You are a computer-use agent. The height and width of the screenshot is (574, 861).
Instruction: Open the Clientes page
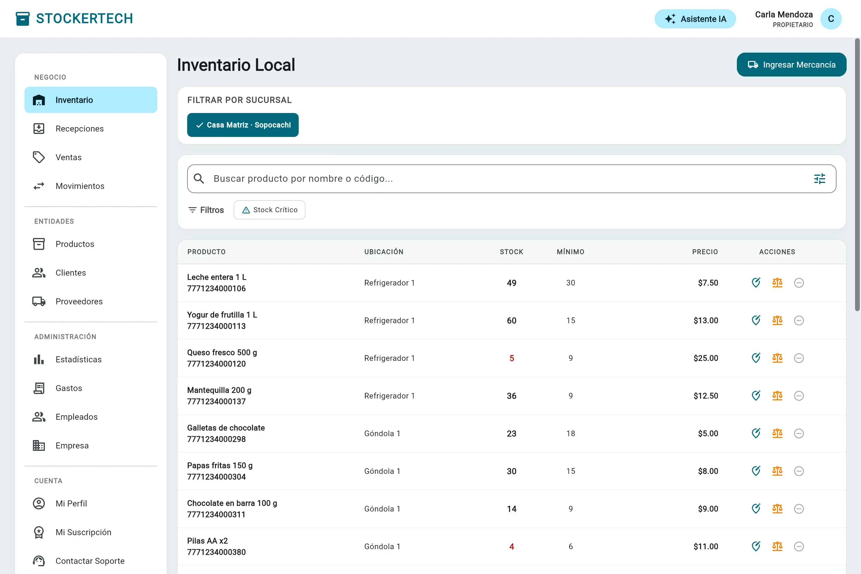(91, 273)
